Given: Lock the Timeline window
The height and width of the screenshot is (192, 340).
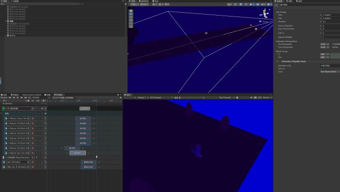Looking at the screenshot, I should pos(118,95).
